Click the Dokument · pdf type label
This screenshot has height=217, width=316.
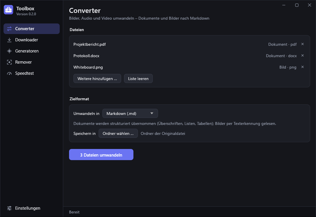point(282,44)
